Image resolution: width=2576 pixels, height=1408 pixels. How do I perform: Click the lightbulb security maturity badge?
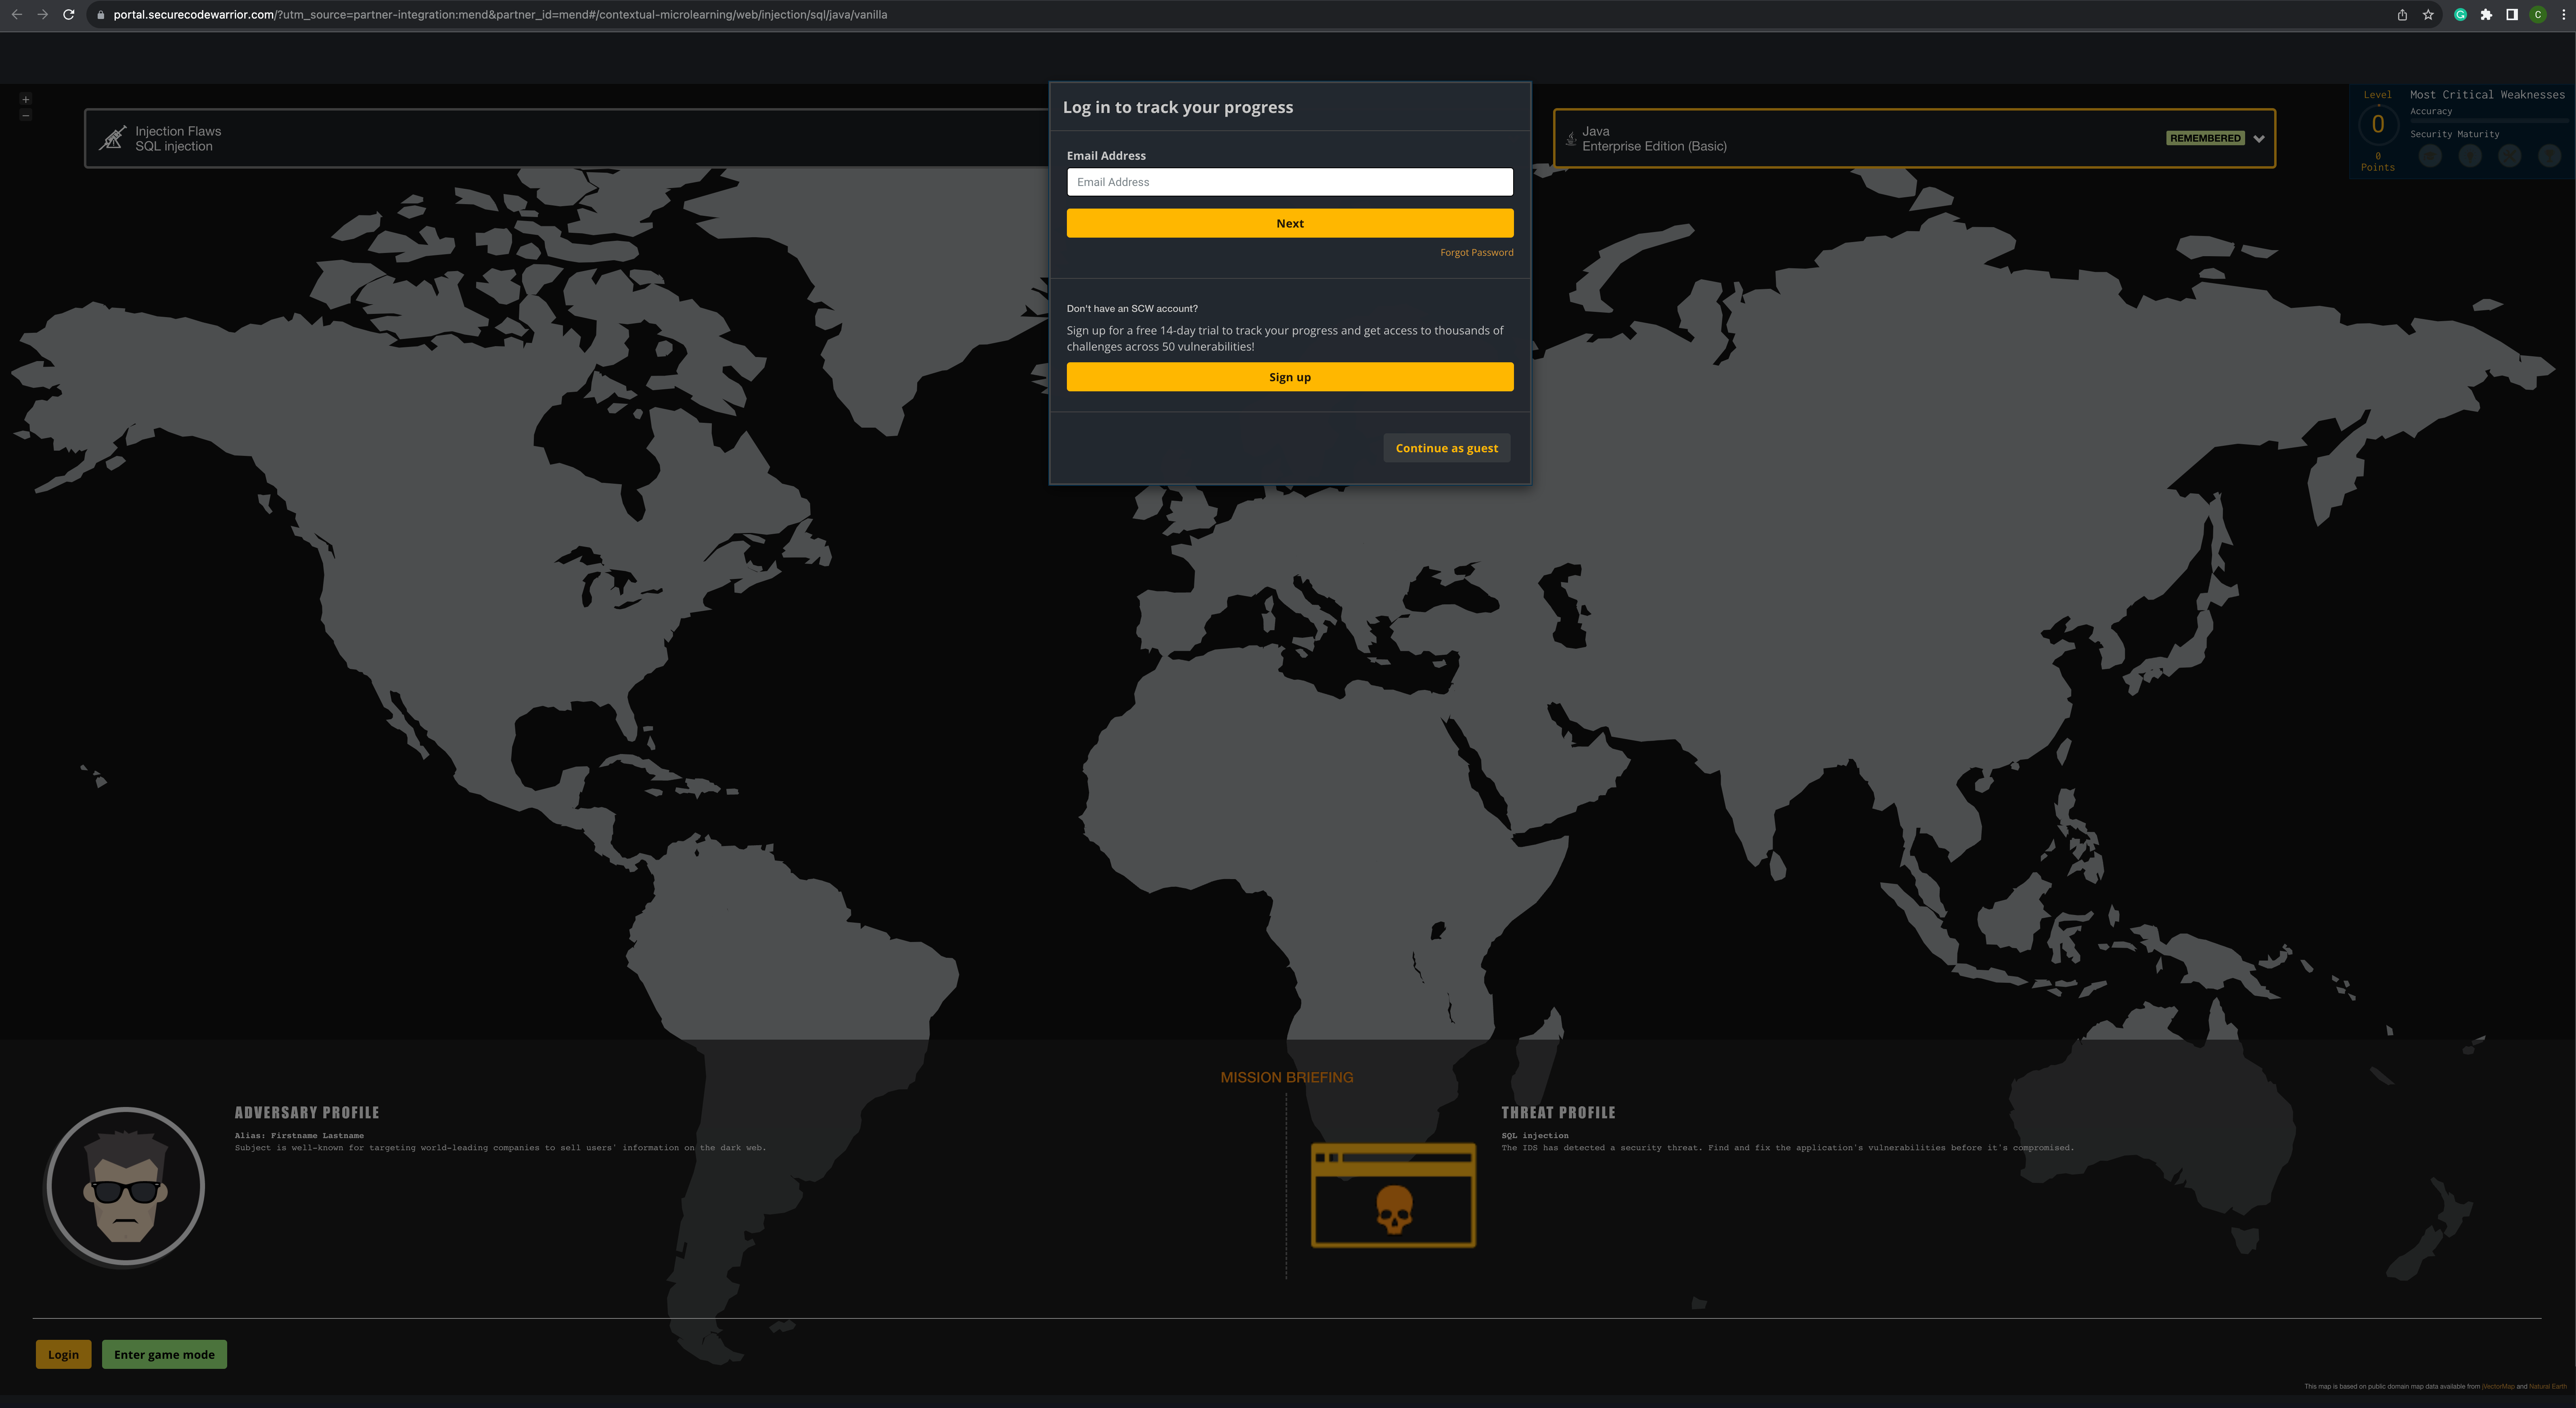(2470, 156)
